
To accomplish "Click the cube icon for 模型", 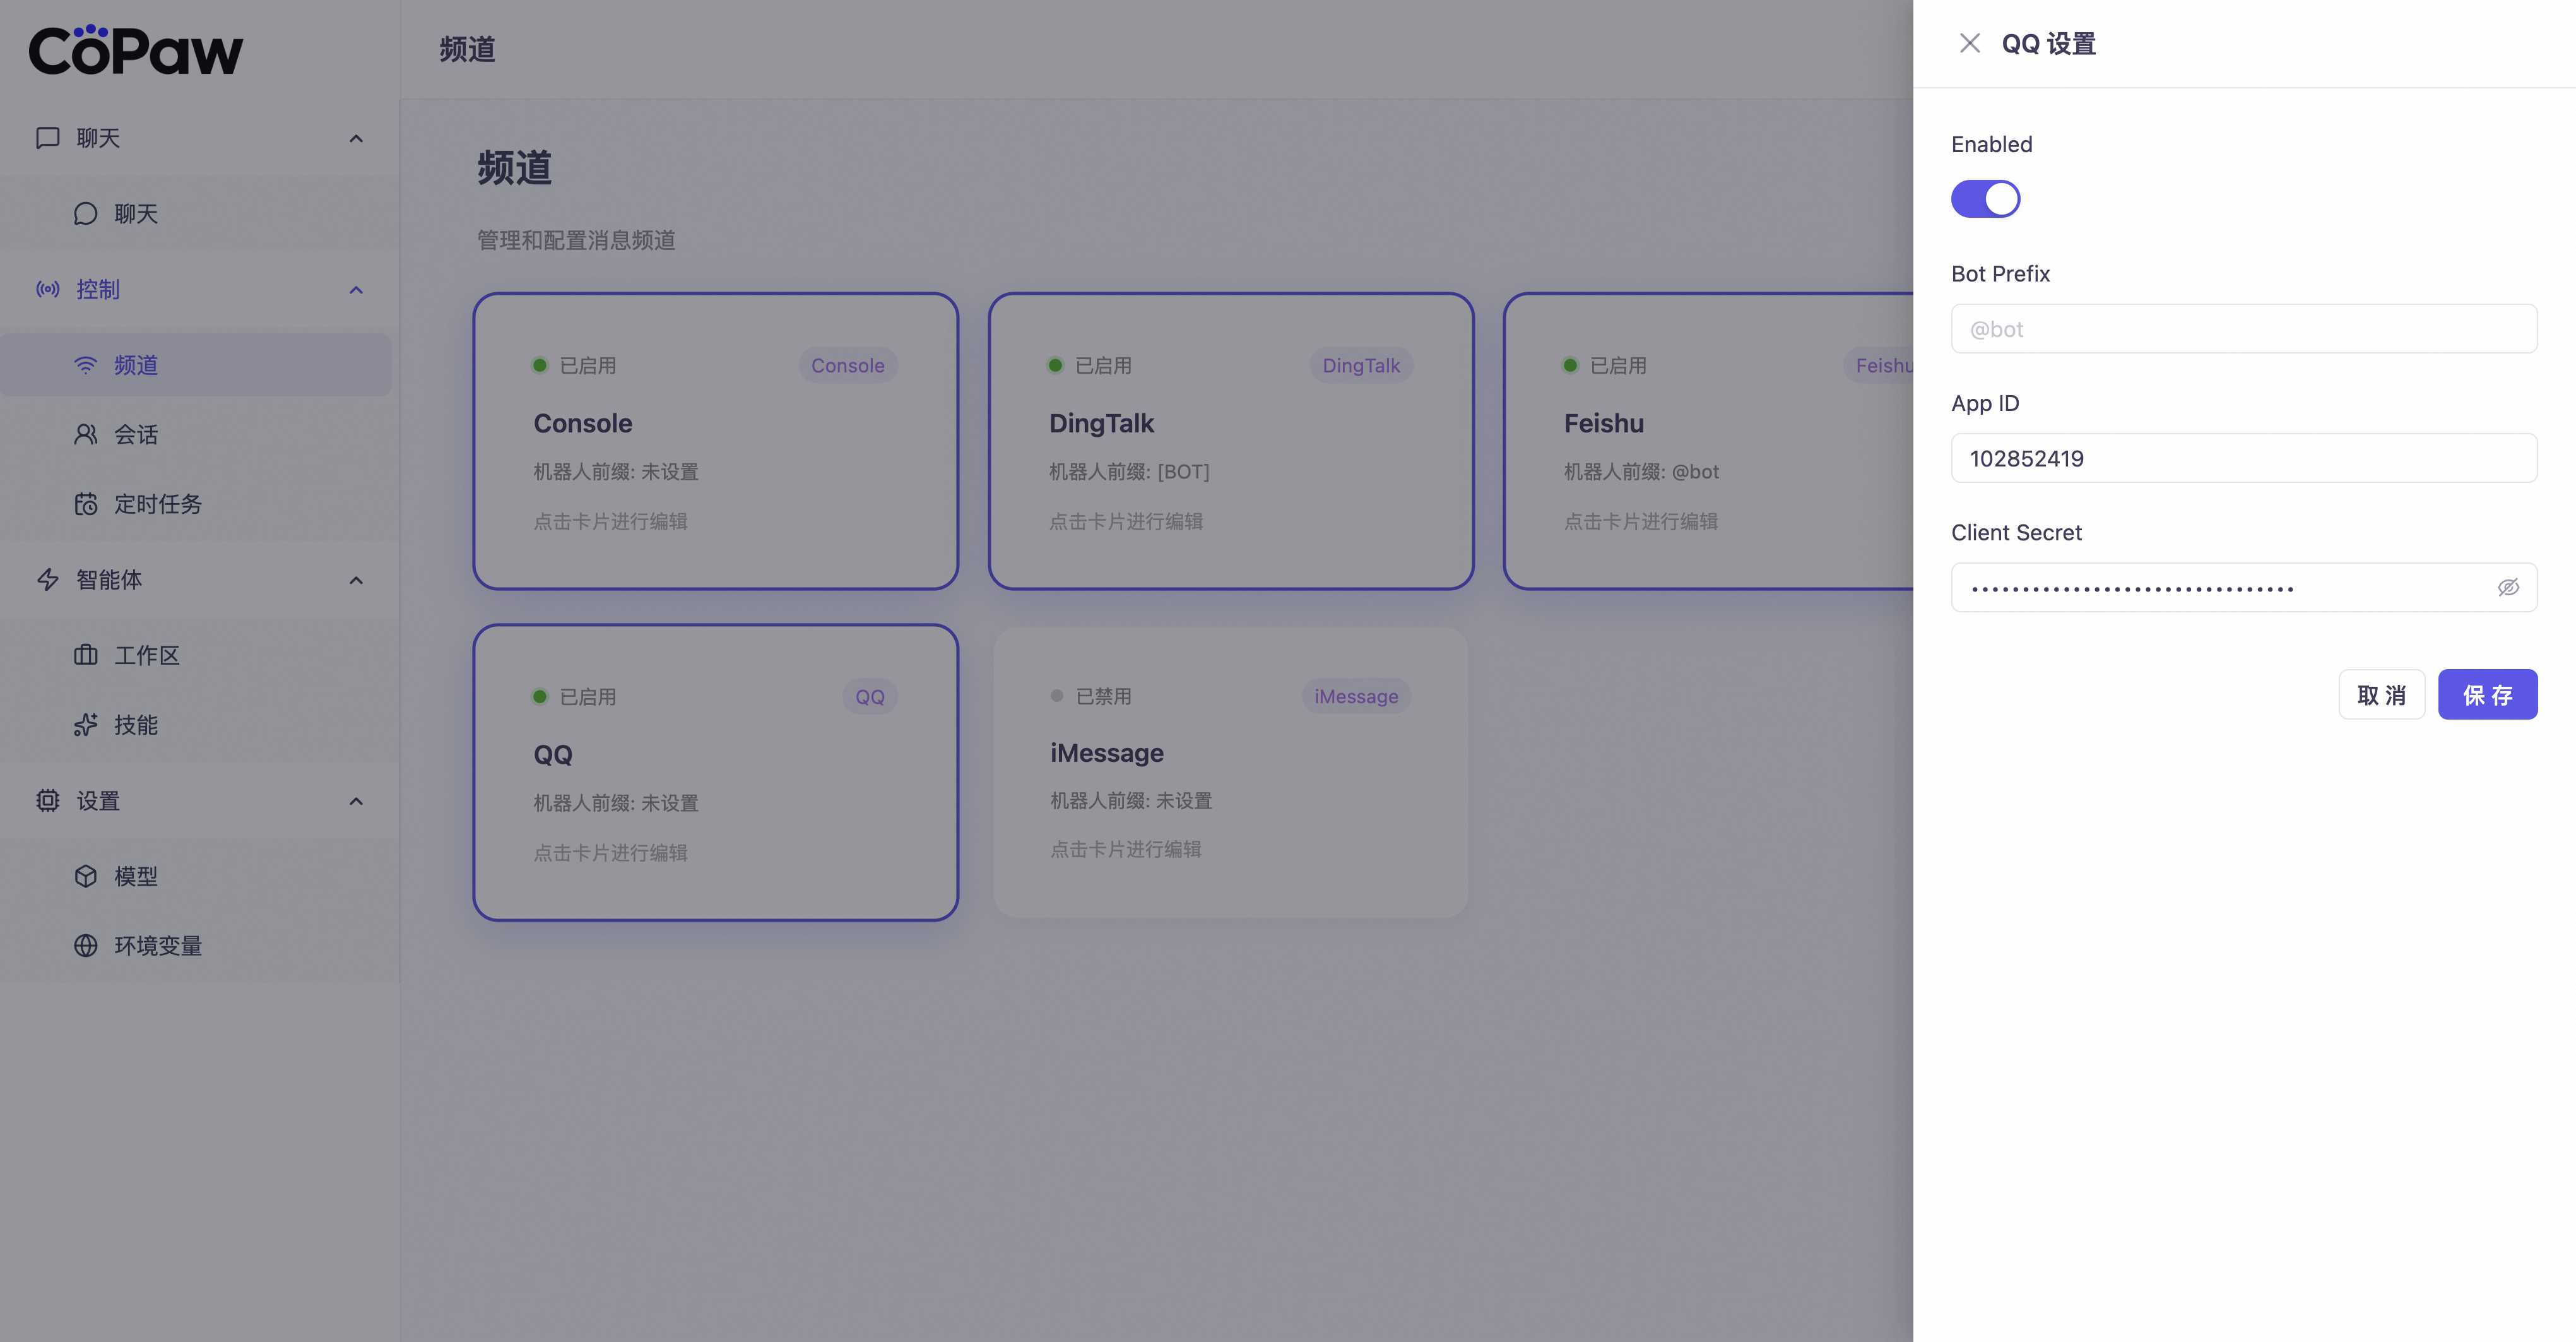I will (86, 876).
